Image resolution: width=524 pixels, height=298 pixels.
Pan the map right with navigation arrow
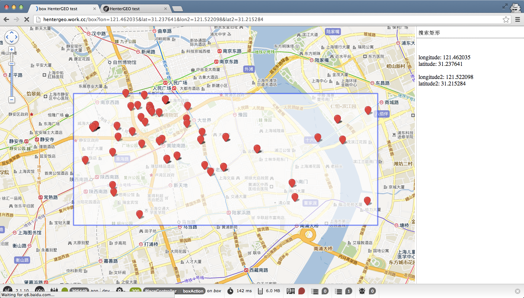click(16, 37)
